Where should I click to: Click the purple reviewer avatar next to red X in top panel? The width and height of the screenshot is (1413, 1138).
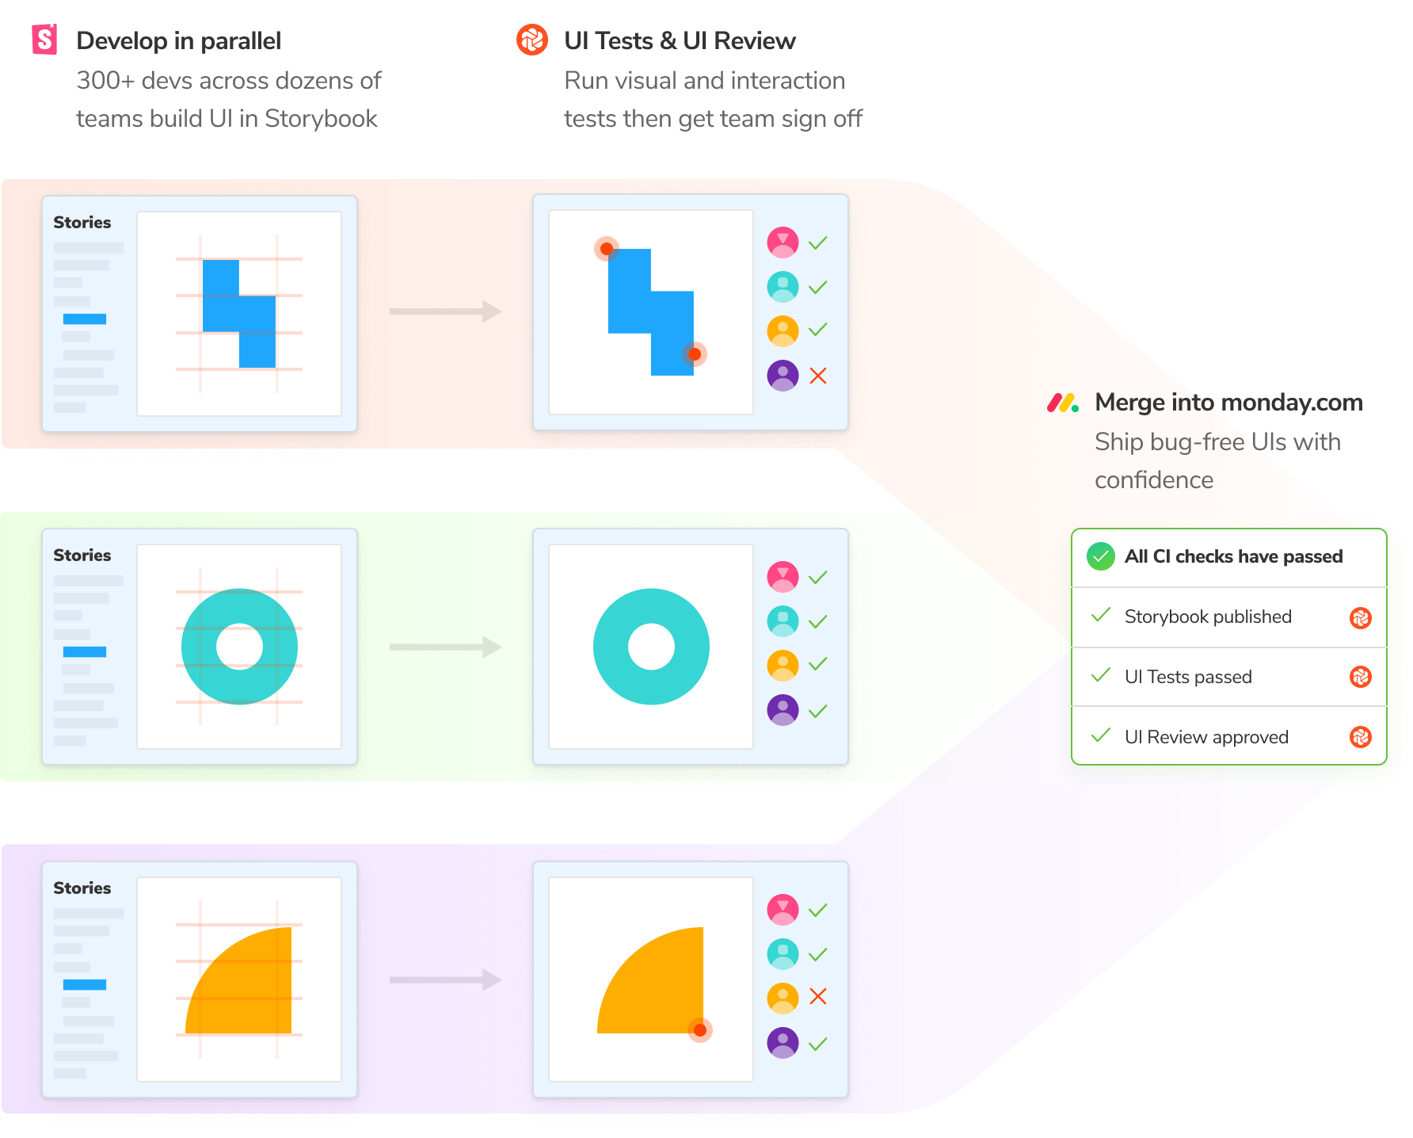coord(783,376)
